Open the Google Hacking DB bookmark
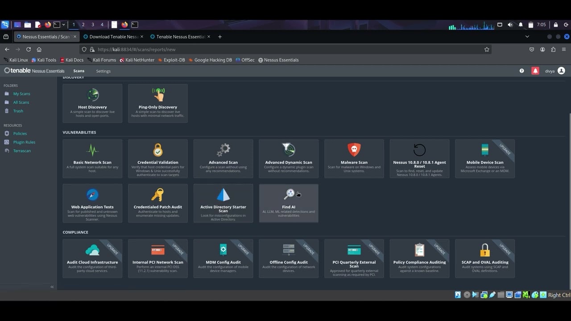This screenshot has height=321, width=571. coord(210,60)
